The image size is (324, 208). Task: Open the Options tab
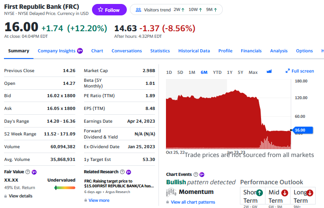(x=304, y=51)
